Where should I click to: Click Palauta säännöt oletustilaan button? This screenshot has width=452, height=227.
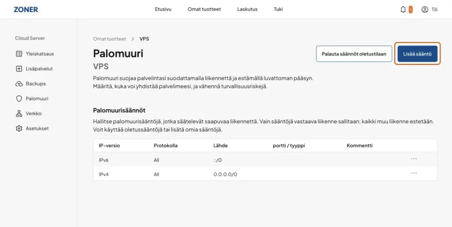pyautogui.click(x=354, y=54)
